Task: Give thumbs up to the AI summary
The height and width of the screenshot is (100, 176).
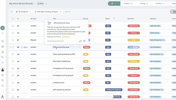Action: 80,41
